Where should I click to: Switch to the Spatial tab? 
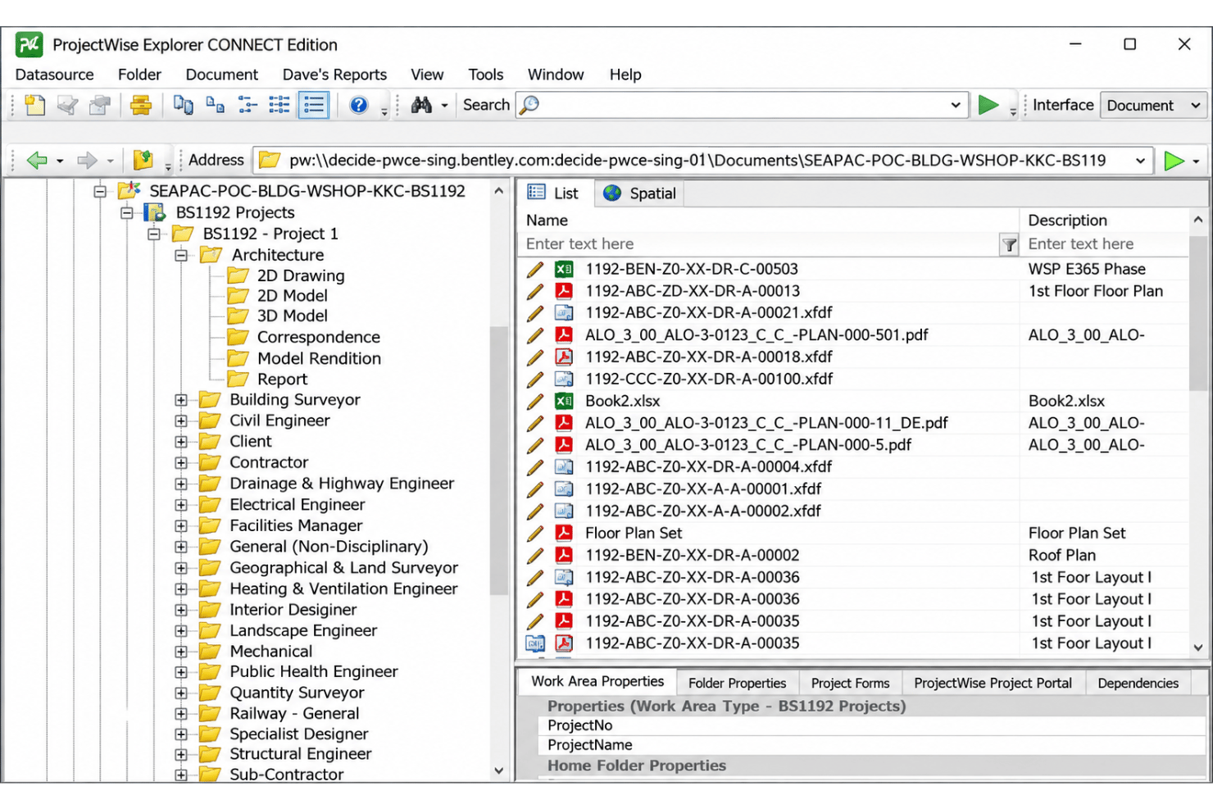(640, 193)
